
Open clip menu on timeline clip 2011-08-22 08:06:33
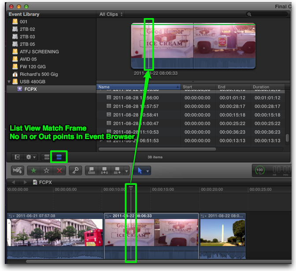[108, 216]
